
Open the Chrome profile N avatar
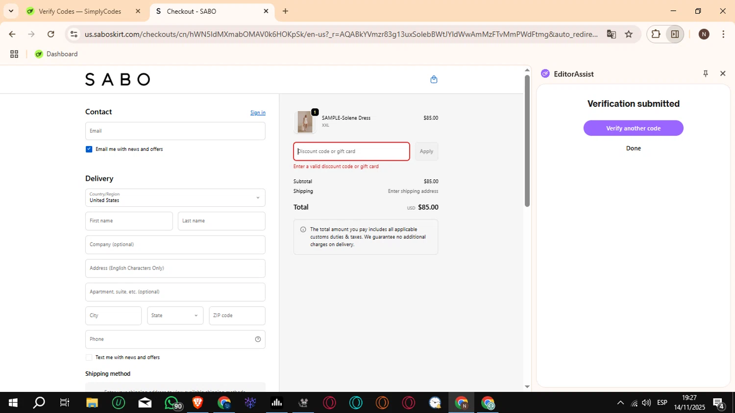pyautogui.click(x=704, y=34)
